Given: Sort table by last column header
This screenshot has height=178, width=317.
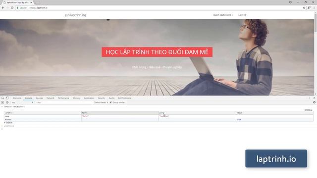Looking at the screenshot, I should click(197, 113).
